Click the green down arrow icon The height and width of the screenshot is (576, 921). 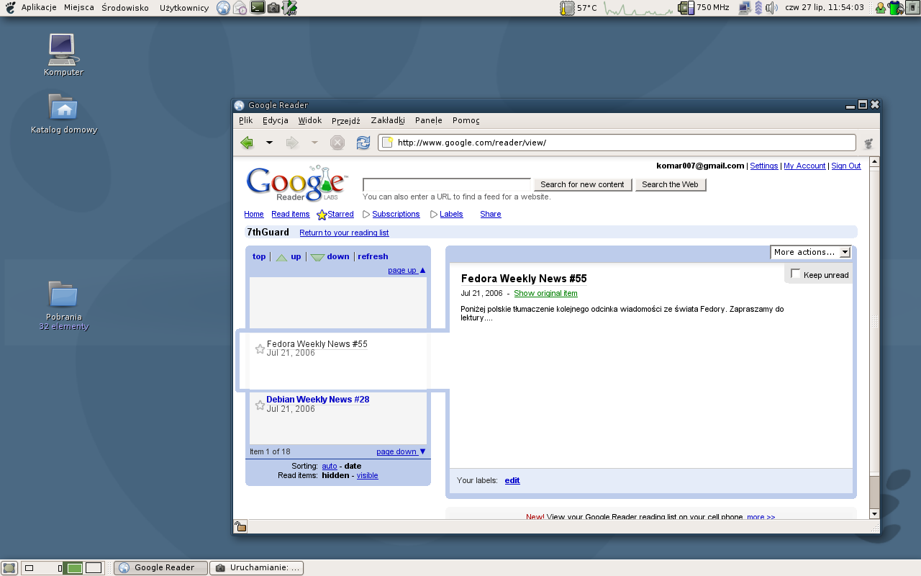pos(317,257)
